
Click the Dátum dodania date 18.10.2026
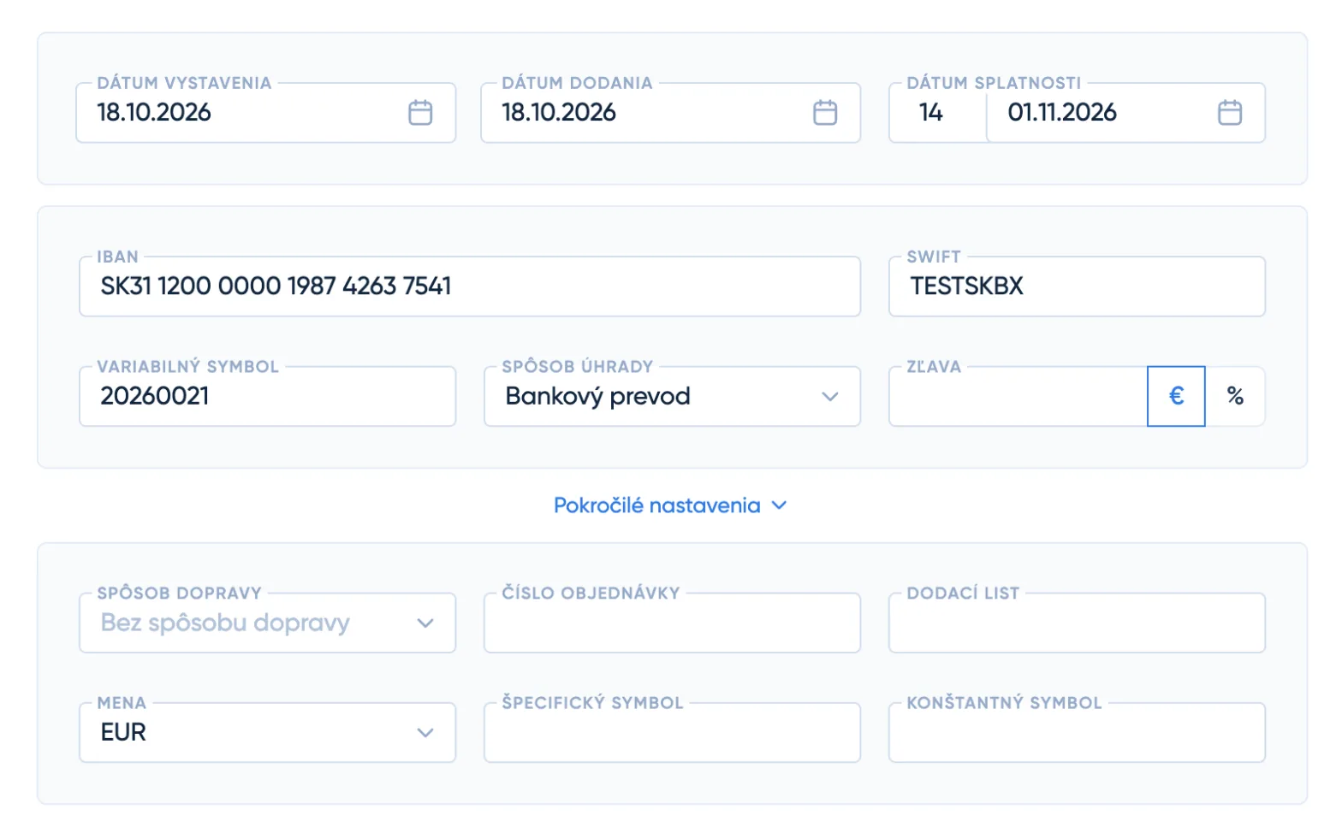pos(559,112)
